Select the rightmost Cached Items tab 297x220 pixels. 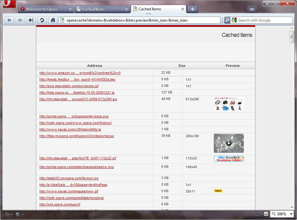(x=159, y=9)
